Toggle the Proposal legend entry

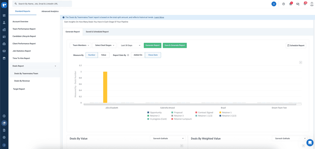click(x=177, y=113)
